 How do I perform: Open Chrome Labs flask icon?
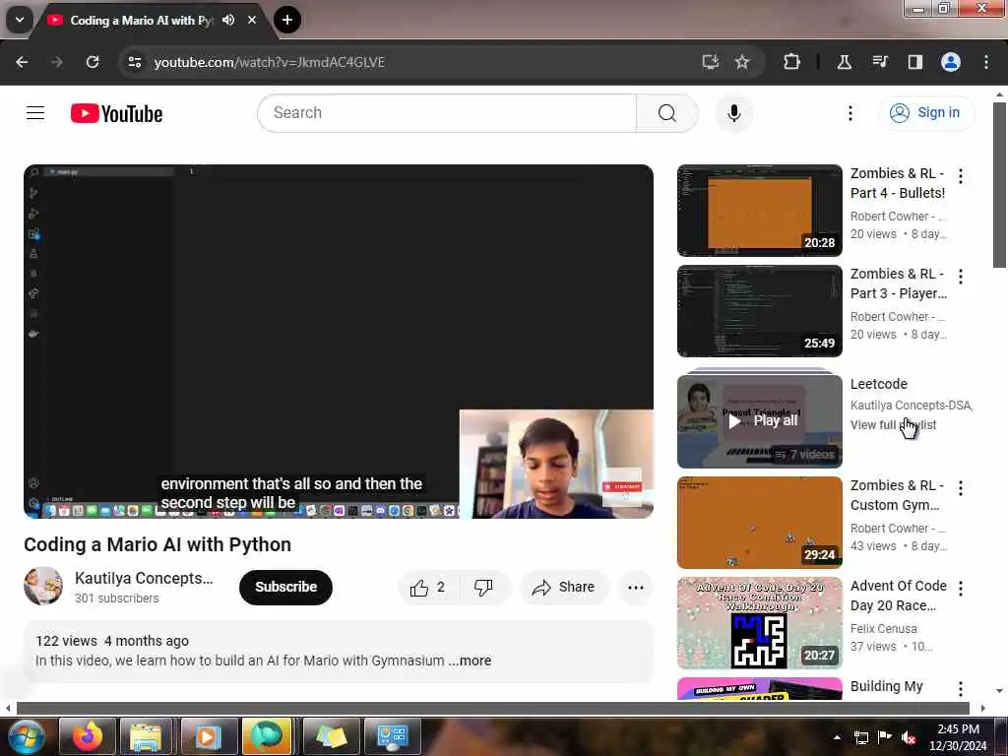[844, 62]
